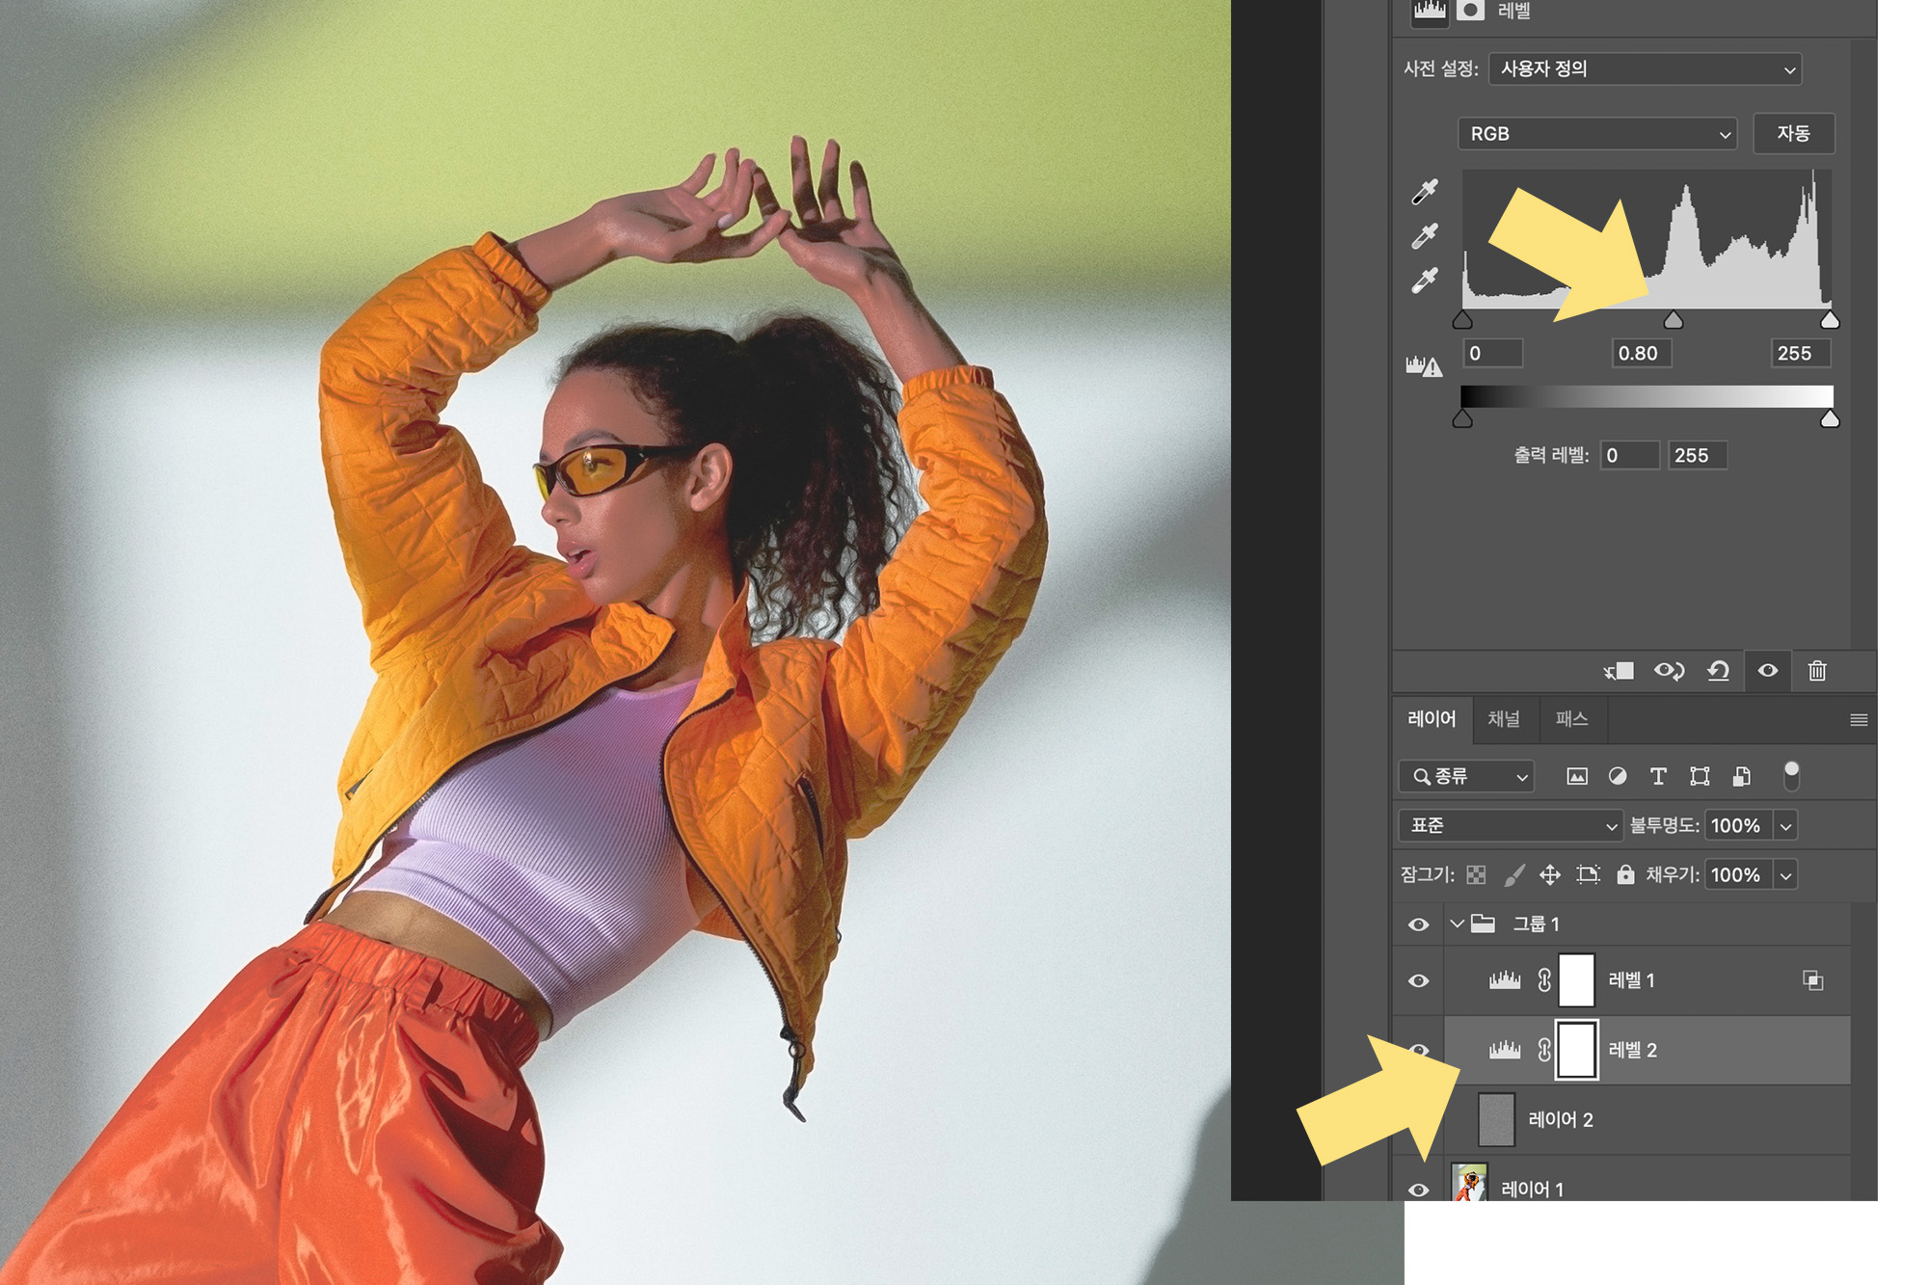
Task: Open the RGB channel dropdown
Action: 1597,134
